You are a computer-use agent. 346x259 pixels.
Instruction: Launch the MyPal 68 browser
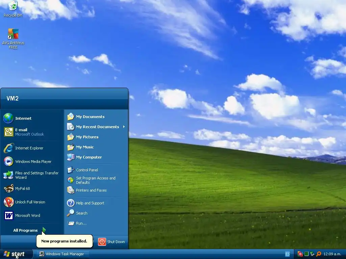pyautogui.click(x=32, y=189)
